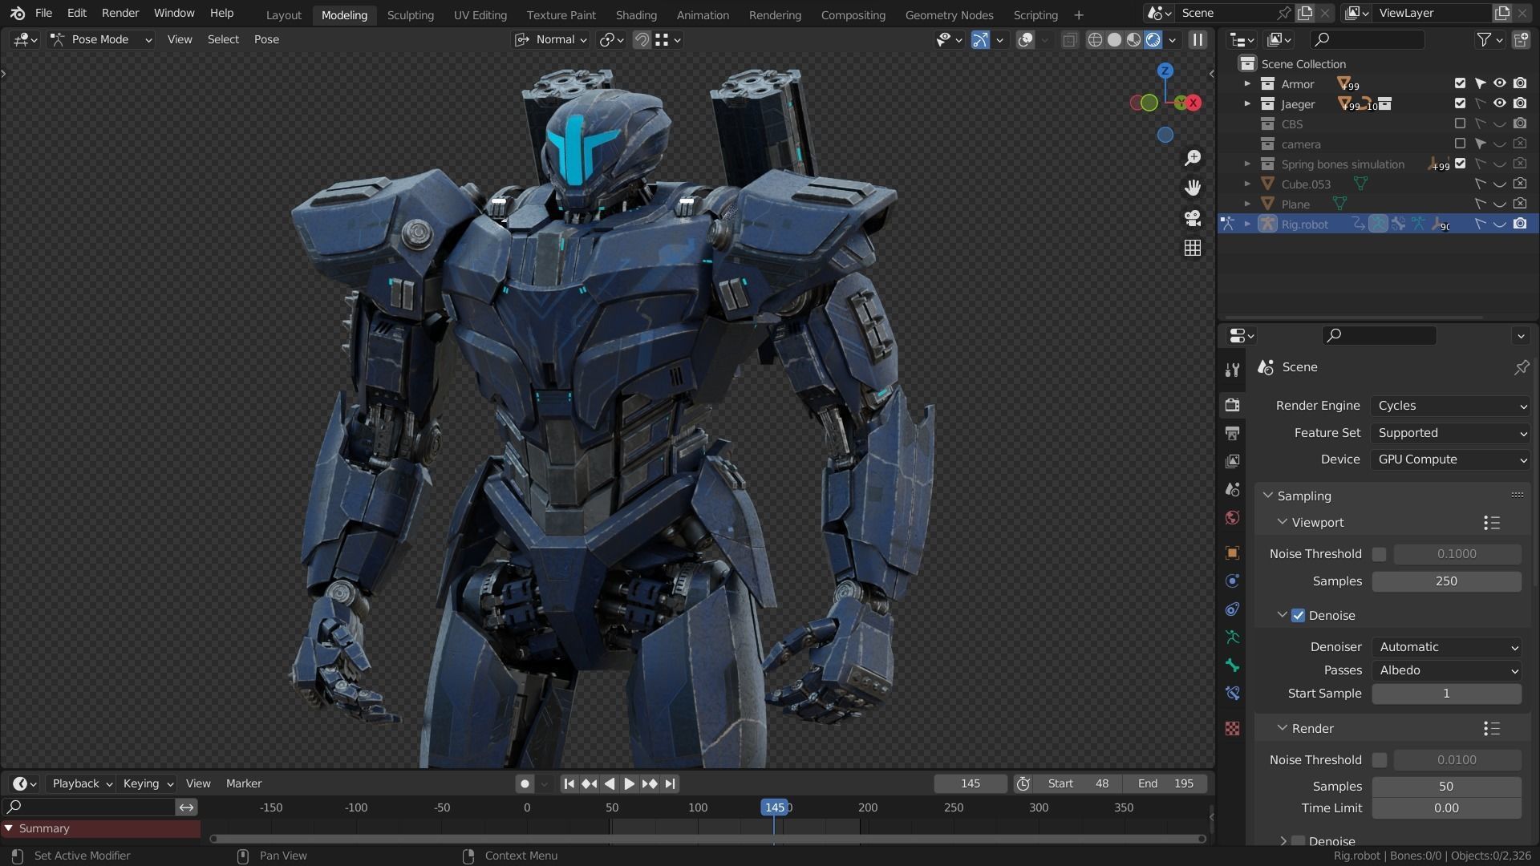Open the Denoiser Automatic dropdown
This screenshot has width=1540, height=866.
coord(1447,647)
